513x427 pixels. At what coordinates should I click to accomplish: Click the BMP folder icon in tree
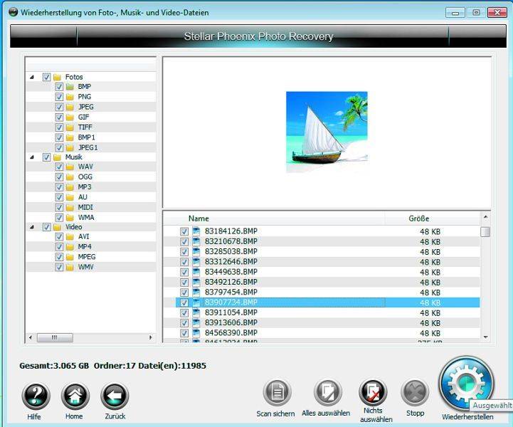[70, 87]
